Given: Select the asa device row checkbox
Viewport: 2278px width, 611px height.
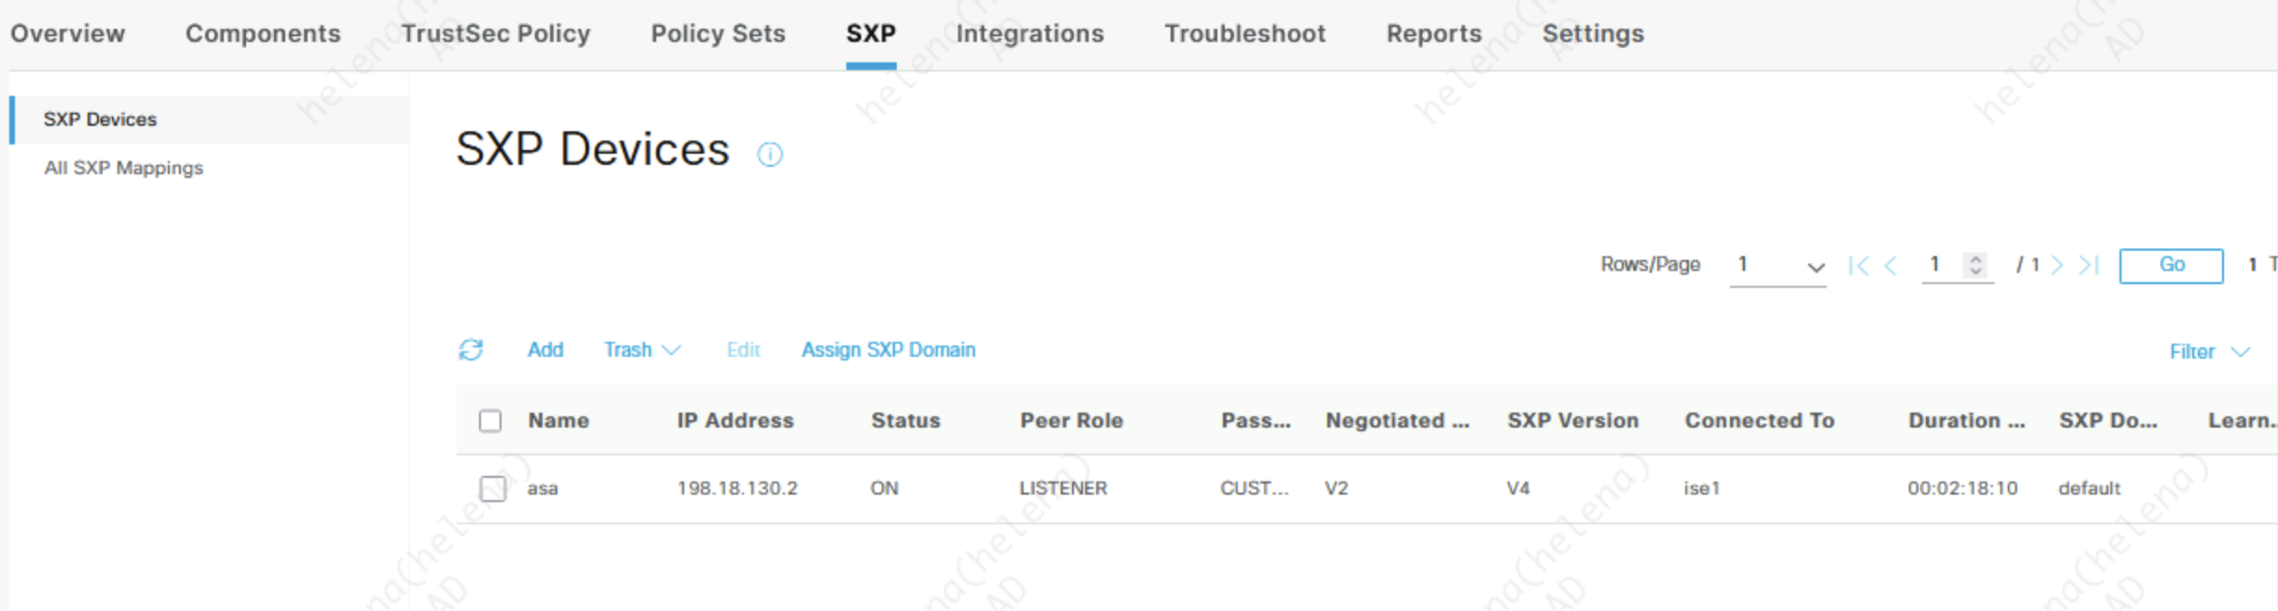Looking at the screenshot, I should pos(493,488).
